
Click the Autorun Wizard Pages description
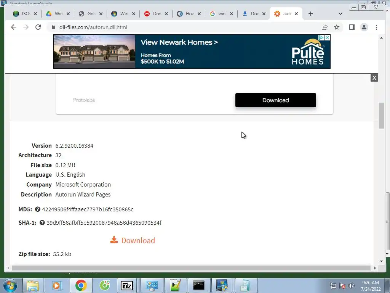click(x=83, y=195)
